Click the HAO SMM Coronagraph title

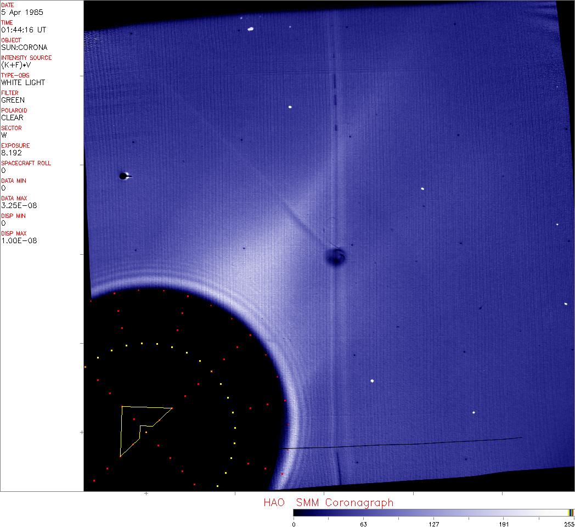coord(328,502)
